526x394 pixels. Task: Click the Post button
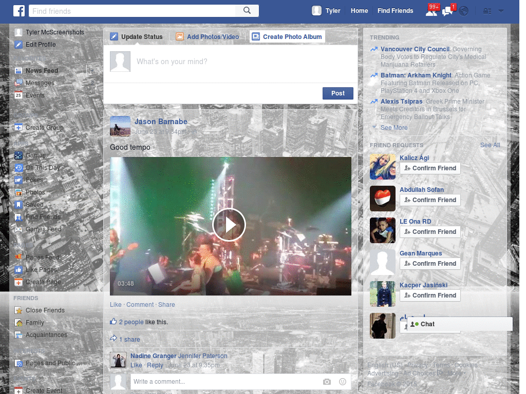pyautogui.click(x=338, y=93)
